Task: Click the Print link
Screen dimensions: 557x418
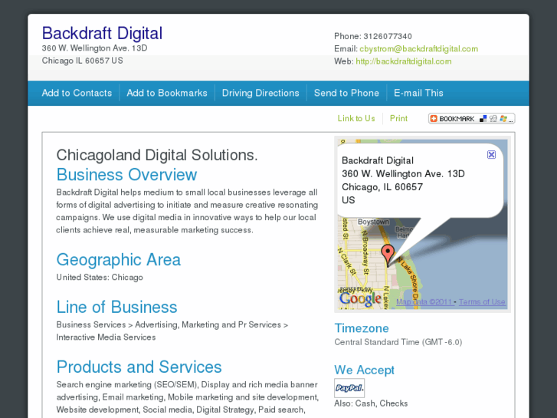Action: coord(398,118)
